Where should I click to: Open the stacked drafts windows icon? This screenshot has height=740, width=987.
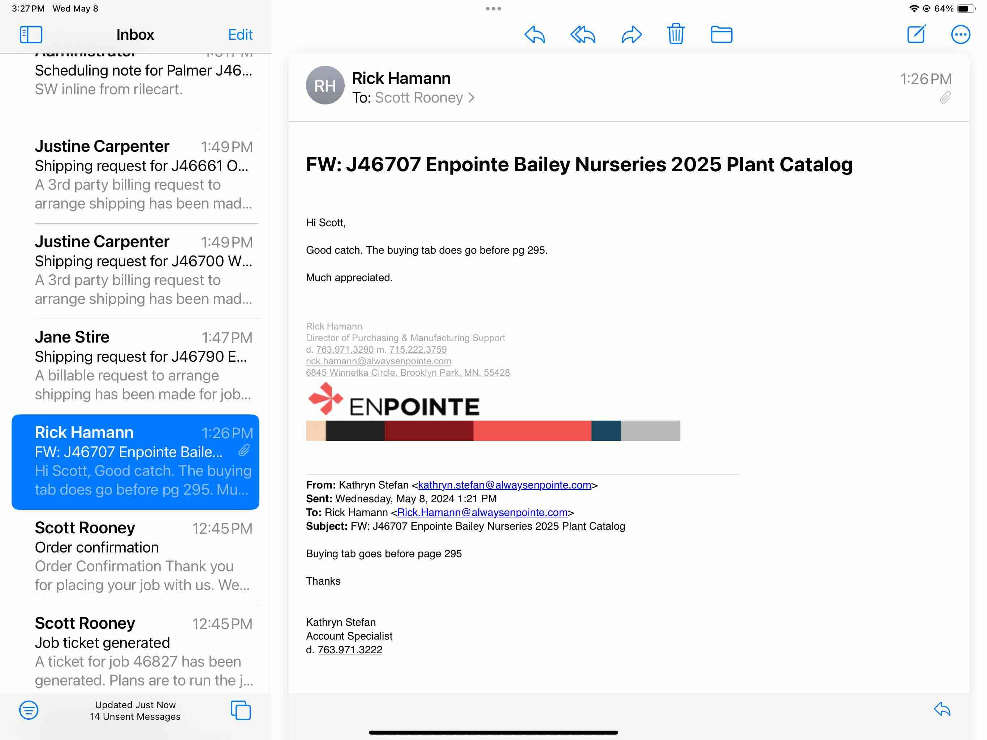click(241, 710)
